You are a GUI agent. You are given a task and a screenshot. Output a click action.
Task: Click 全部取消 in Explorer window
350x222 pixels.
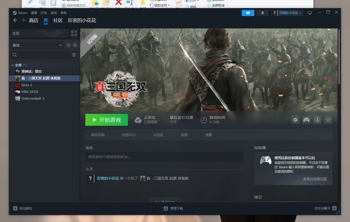pyautogui.click(x=216, y=5)
